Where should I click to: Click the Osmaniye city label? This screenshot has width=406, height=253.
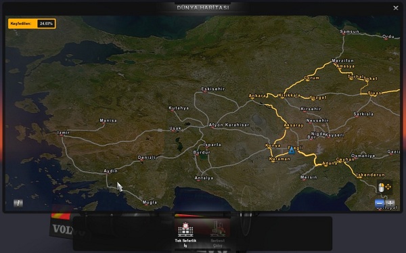pos(363,156)
